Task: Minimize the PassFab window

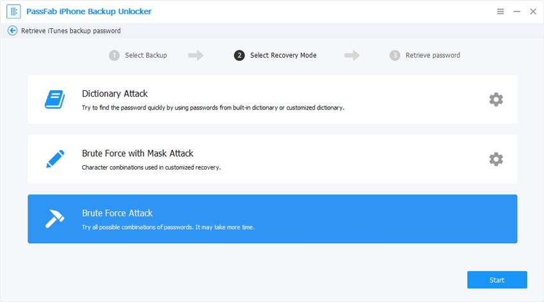Action: [516, 12]
